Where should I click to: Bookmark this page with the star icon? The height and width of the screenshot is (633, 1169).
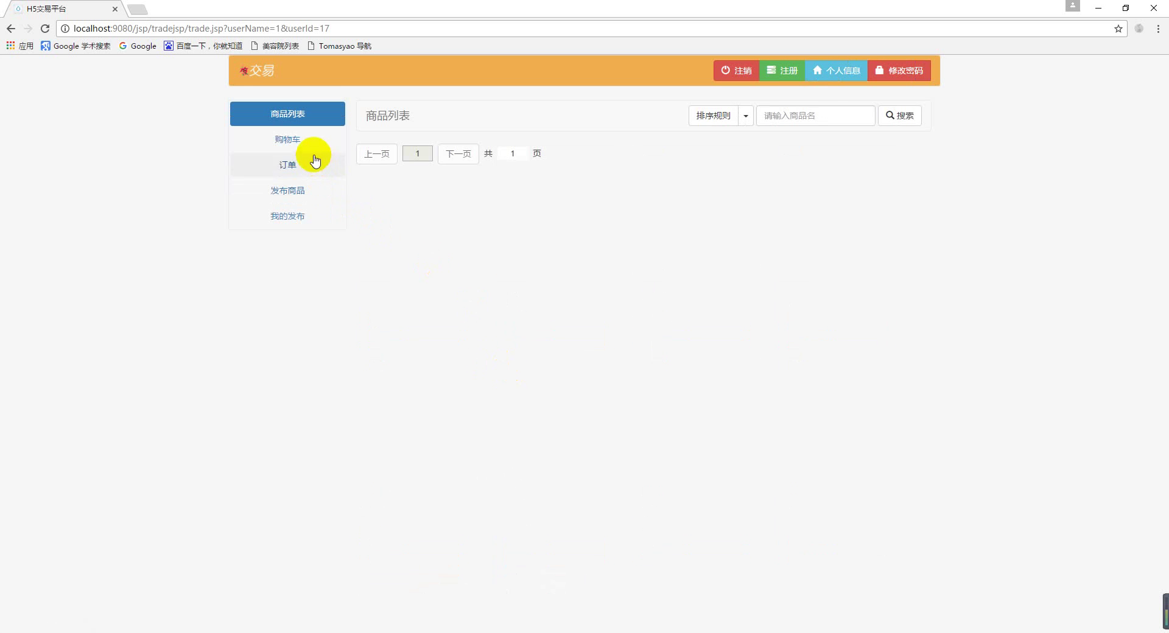(x=1118, y=29)
